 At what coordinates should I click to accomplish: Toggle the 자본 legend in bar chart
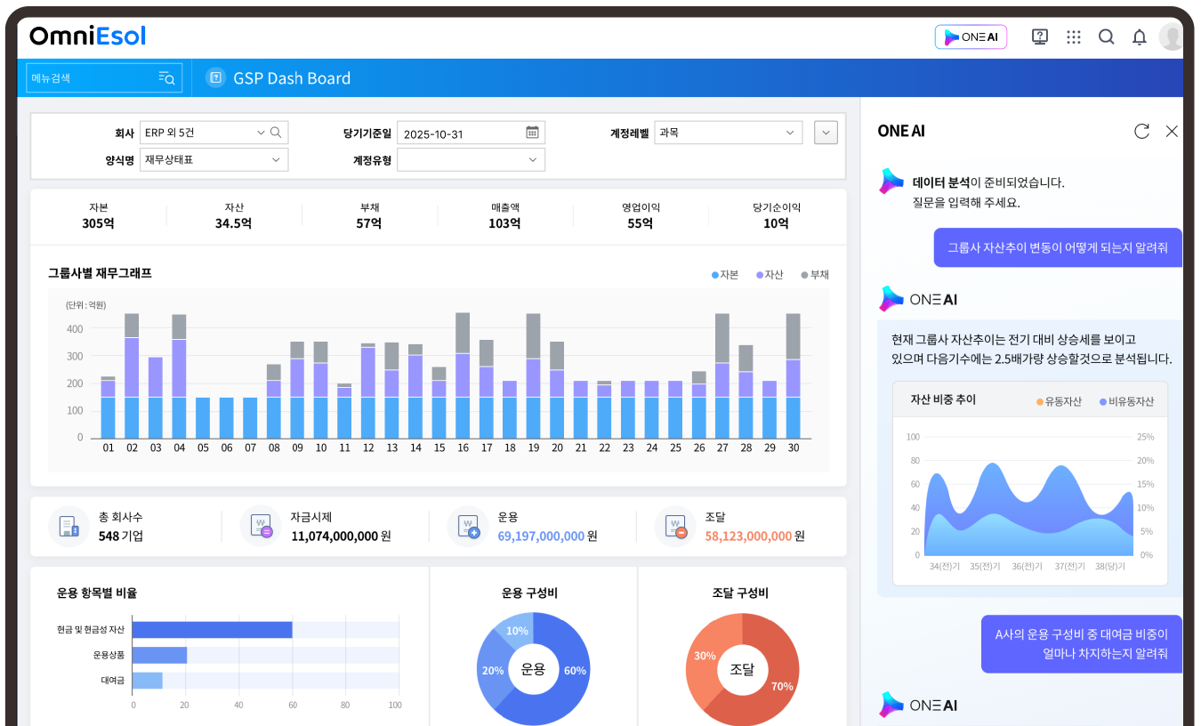[725, 275]
